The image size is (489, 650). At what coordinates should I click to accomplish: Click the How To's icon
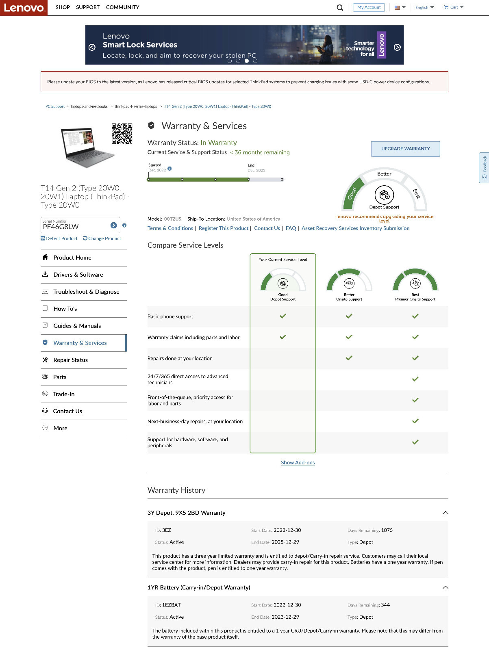(x=45, y=308)
